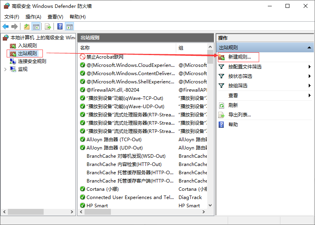
Task: Select BranchCache 对等机发现(WSD-Out) rule
Action: (x=126, y=156)
